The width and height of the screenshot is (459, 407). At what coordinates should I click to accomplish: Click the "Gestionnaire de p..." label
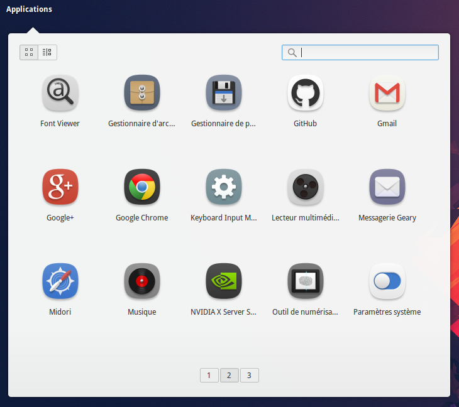click(x=224, y=123)
